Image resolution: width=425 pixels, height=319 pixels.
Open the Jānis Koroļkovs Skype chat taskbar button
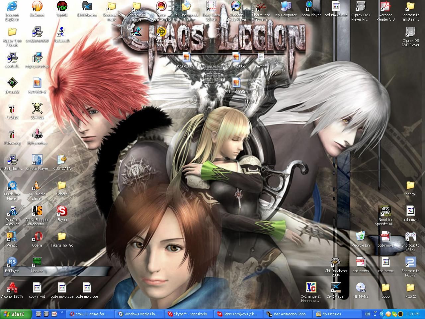pyautogui.click(x=238, y=314)
